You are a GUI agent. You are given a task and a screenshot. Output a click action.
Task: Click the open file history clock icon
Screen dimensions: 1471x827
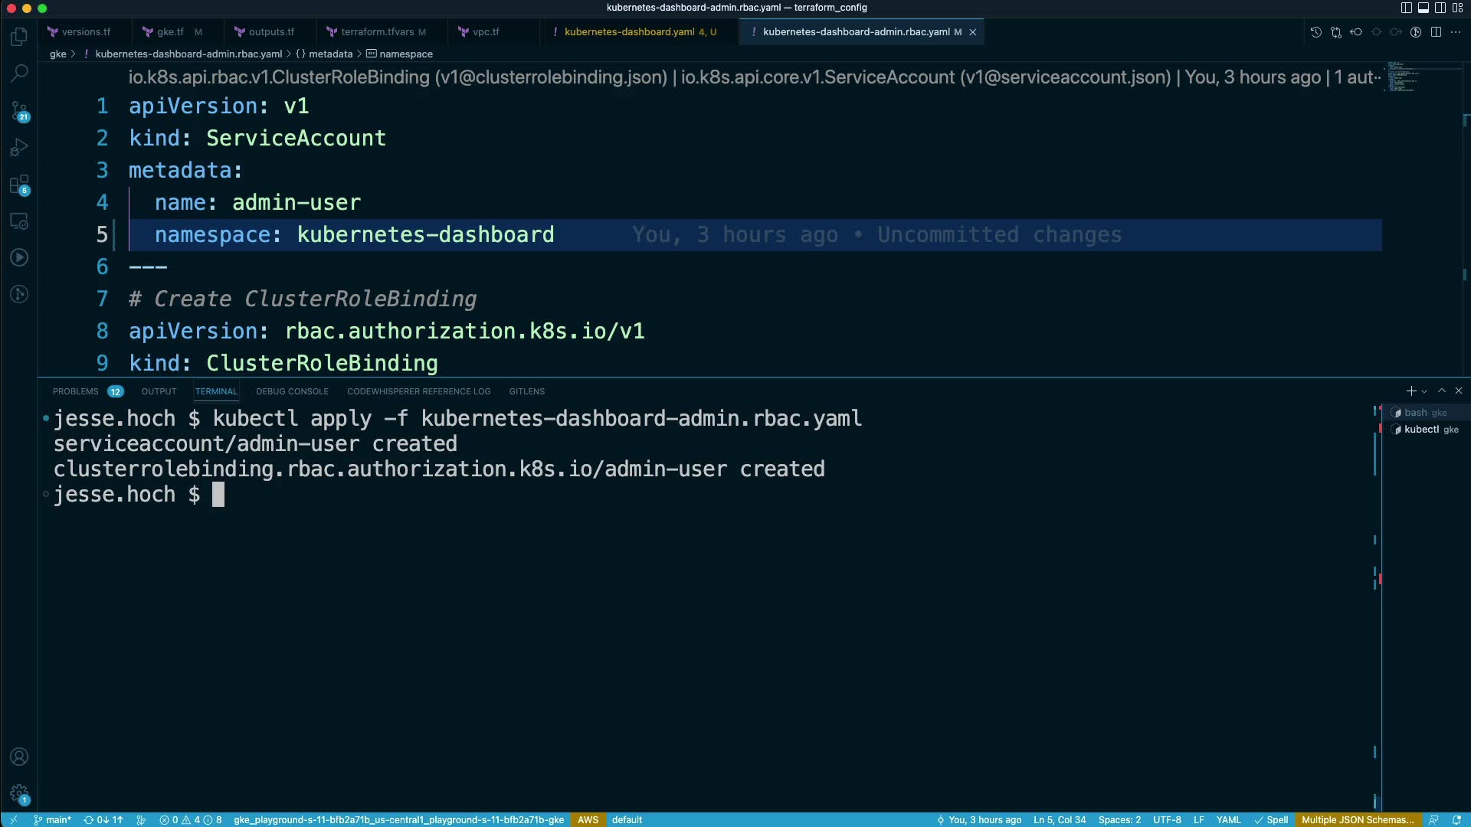pyautogui.click(x=1315, y=32)
